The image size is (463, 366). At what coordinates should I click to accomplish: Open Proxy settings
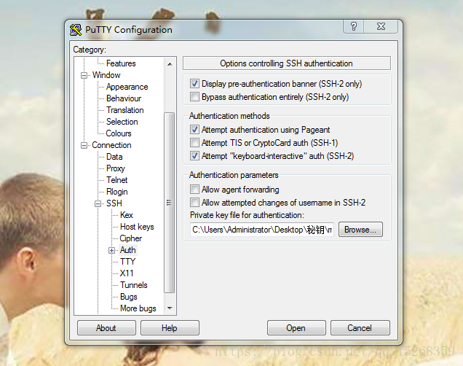116,168
